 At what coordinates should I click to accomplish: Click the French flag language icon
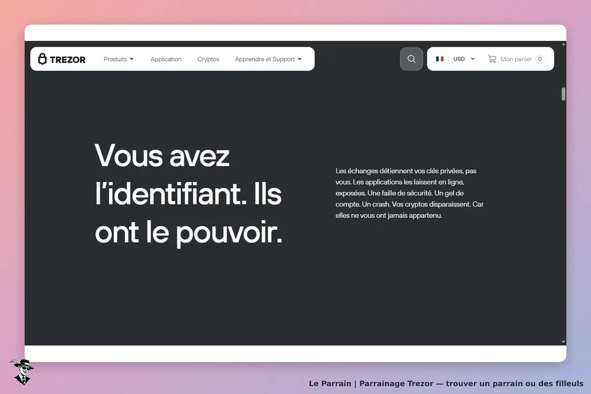point(440,59)
